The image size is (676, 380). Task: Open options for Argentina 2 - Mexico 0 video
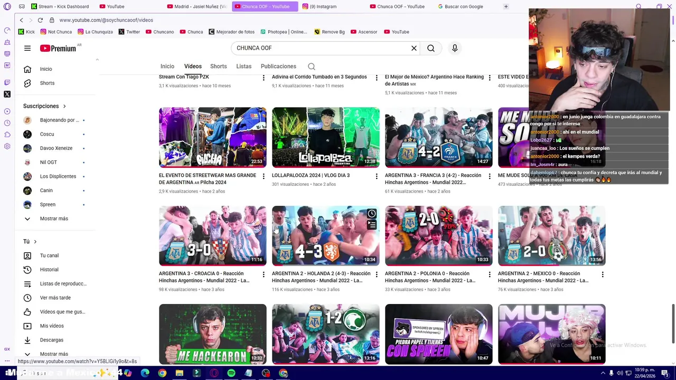click(x=603, y=274)
